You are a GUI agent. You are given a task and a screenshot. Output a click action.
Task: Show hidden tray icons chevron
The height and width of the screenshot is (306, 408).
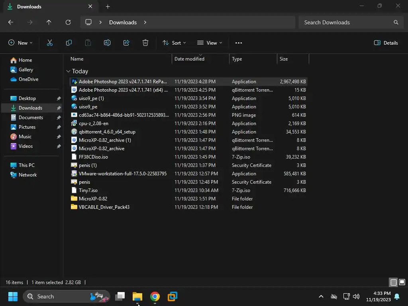[x=321, y=296]
